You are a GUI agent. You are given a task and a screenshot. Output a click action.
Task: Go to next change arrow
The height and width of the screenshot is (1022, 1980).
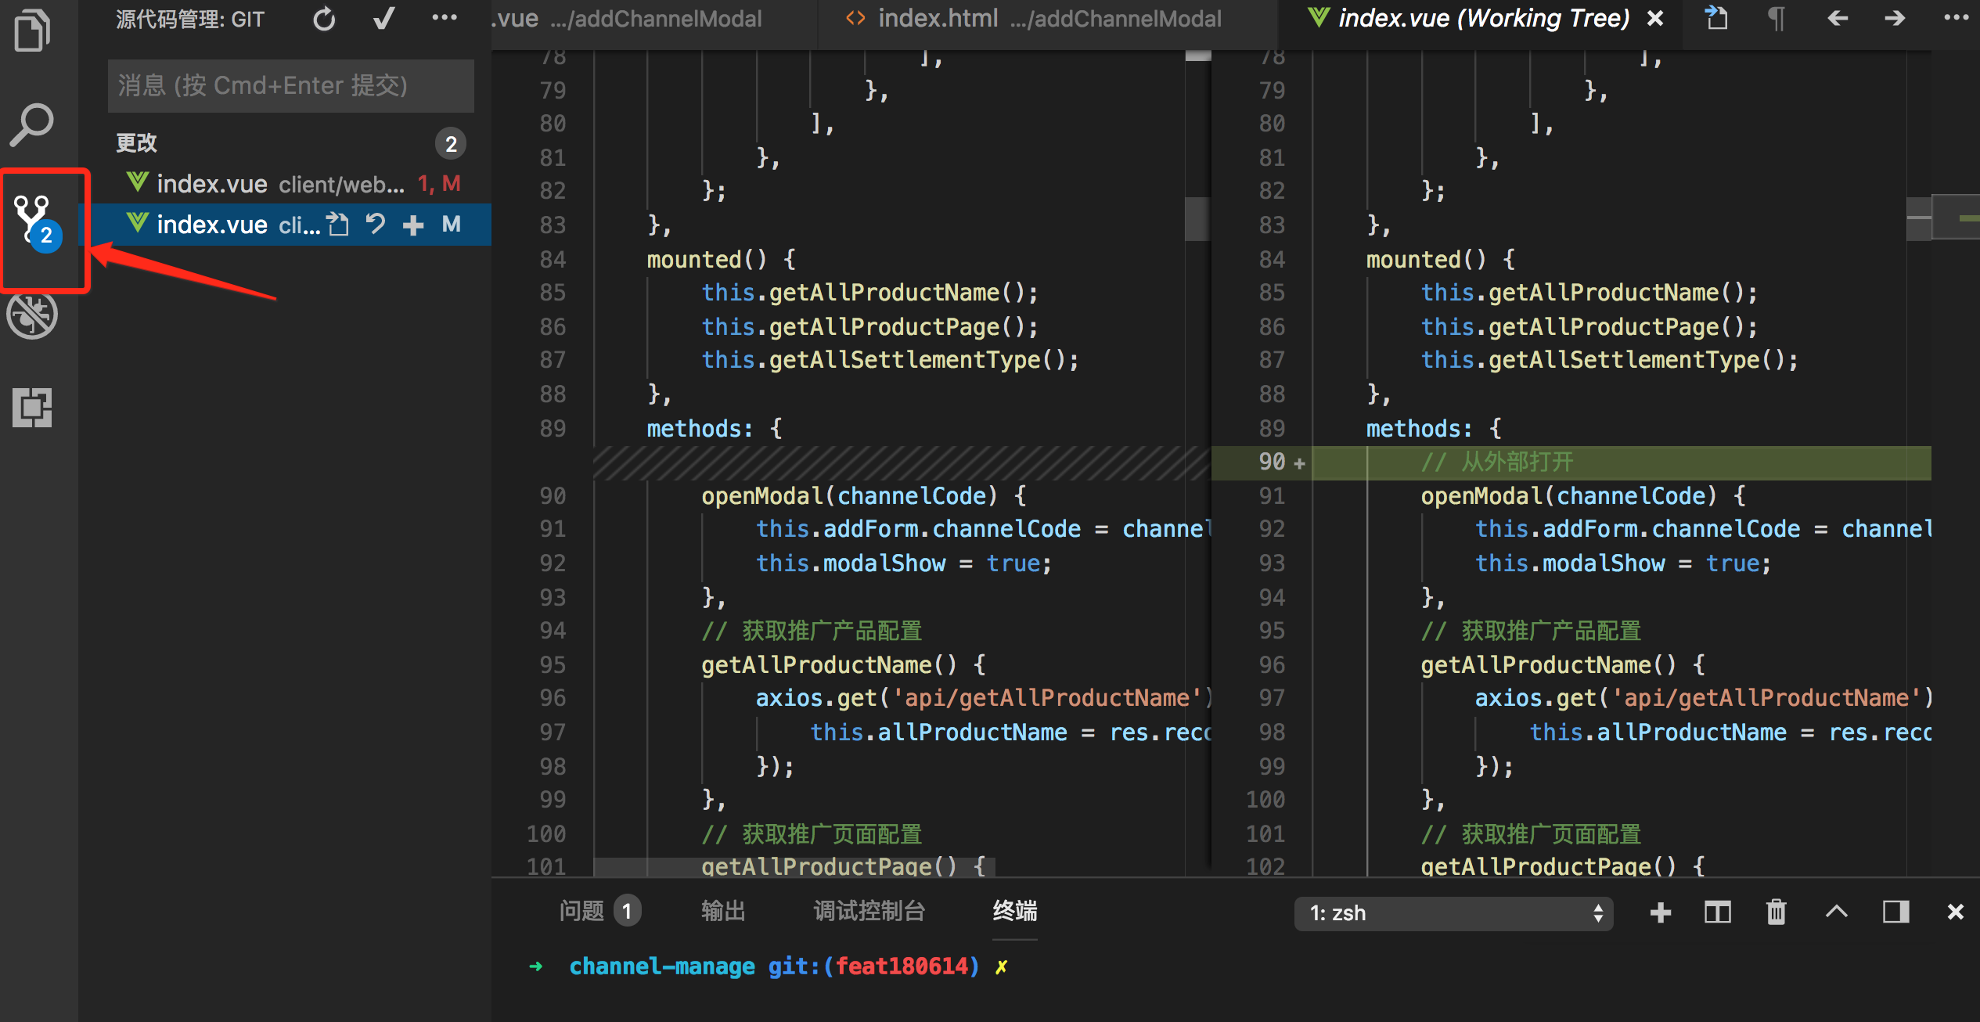tap(1895, 18)
